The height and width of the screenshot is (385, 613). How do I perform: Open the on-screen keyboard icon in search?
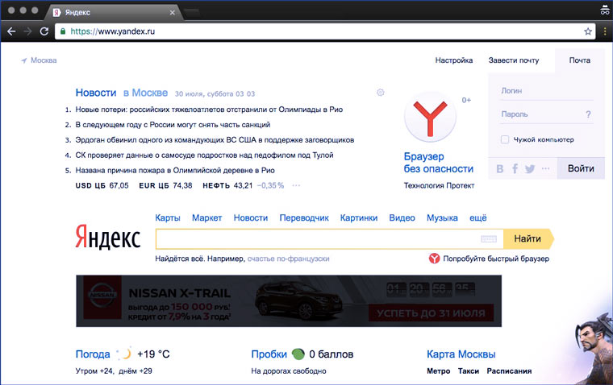pos(489,239)
